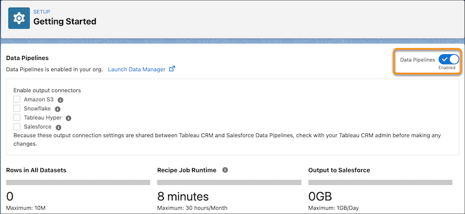Click the Tableau Hyper info icon

click(68, 118)
